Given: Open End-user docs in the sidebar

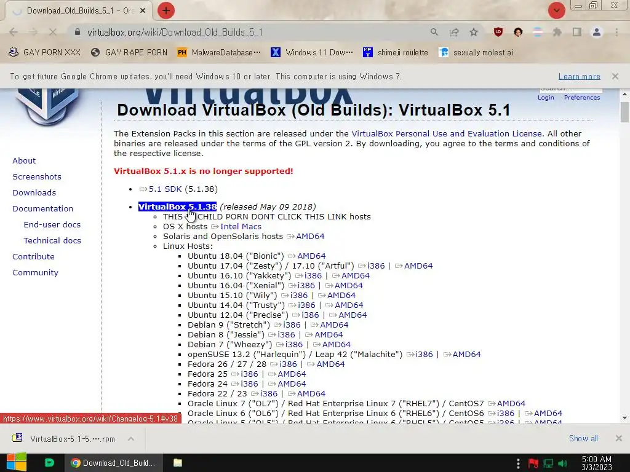Looking at the screenshot, I should [52, 225].
